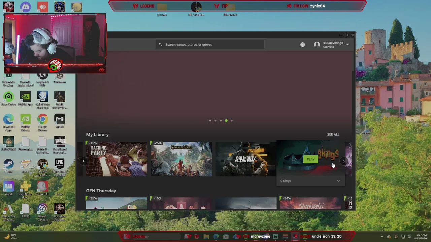The width and height of the screenshot is (431, 242).
Task: Open the Wand desktop shortcut
Action: [x=8, y=188]
